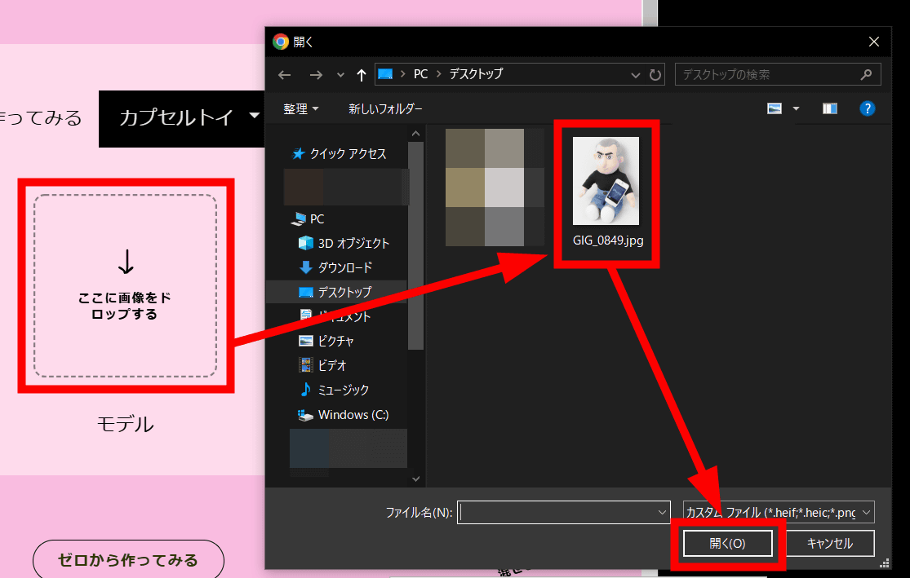
Task: Change view with the view mode icon
Action: [775, 108]
